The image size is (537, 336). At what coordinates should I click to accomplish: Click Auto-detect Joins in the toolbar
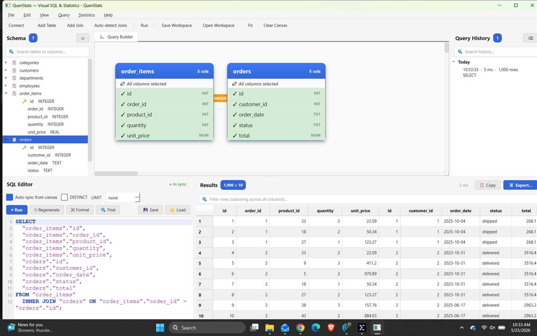[x=110, y=25]
